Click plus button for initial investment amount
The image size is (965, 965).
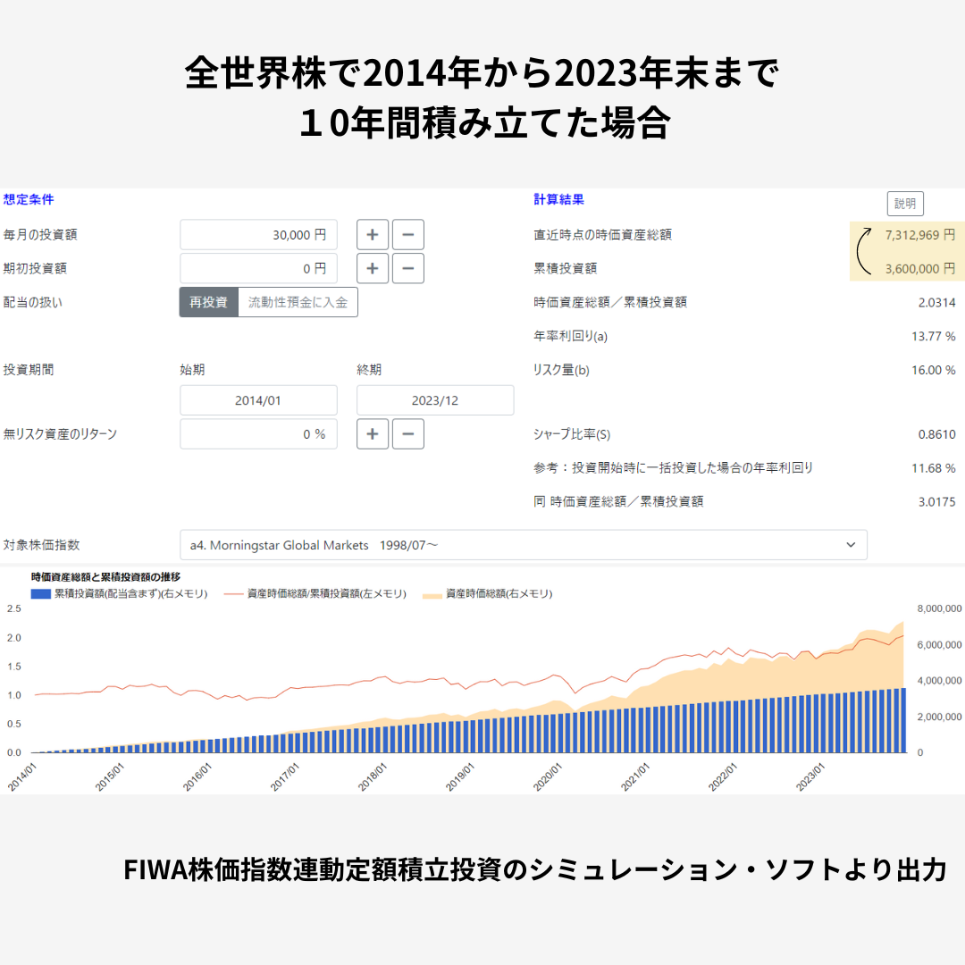373,268
